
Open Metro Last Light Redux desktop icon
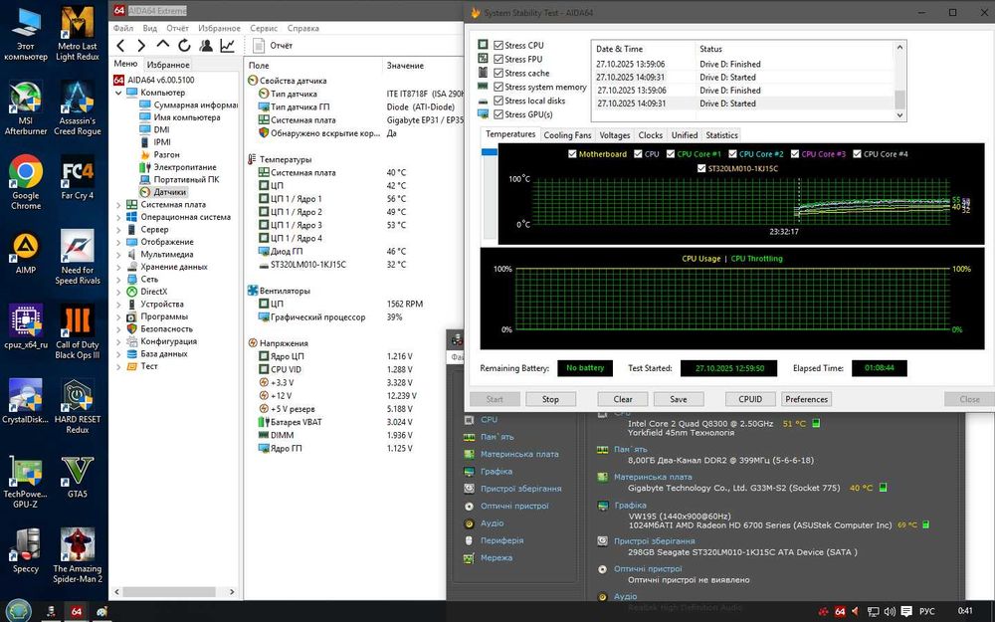coord(78,34)
